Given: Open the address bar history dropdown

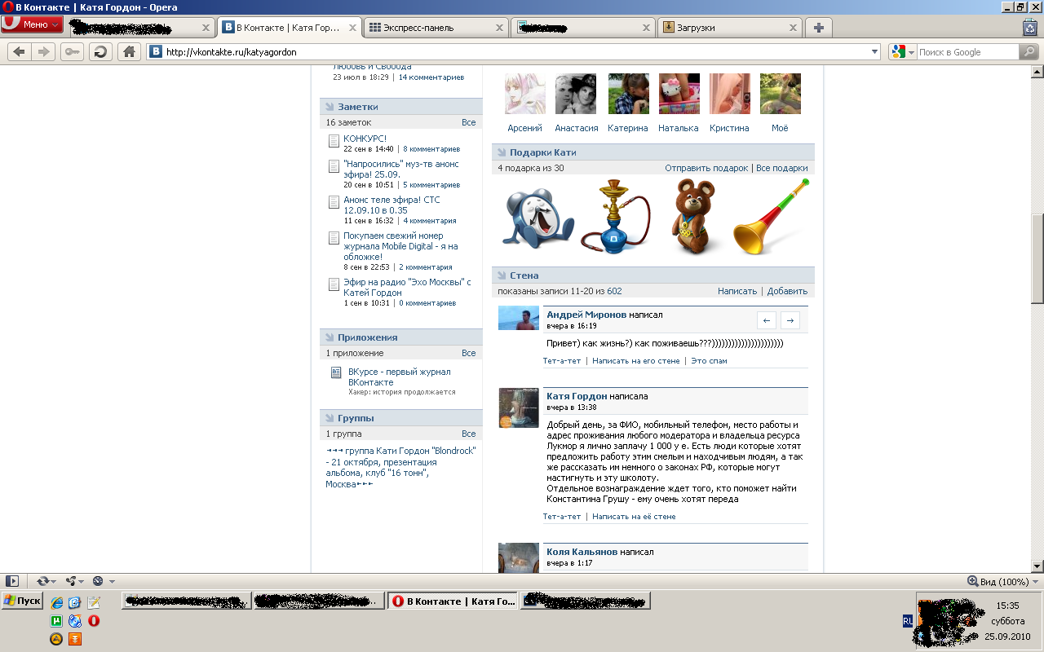Looking at the screenshot, I should click(874, 52).
